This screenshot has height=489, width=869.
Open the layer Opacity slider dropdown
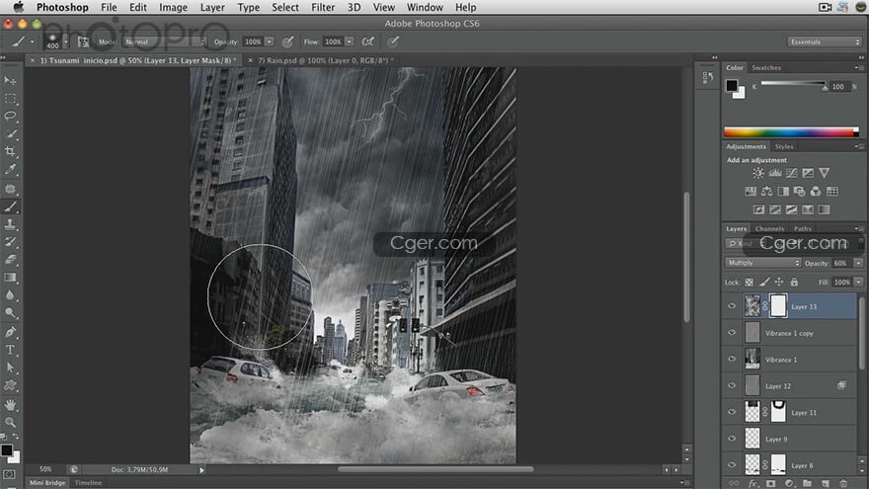[858, 263]
